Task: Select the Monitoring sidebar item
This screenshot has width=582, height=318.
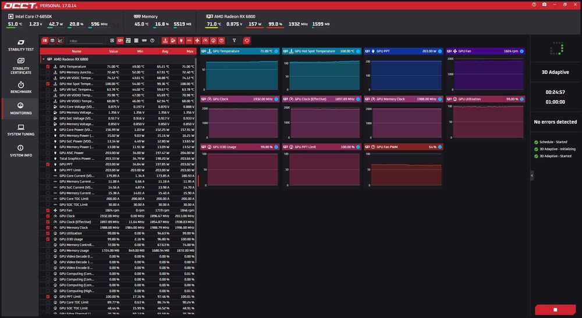Action: [21, 109]
